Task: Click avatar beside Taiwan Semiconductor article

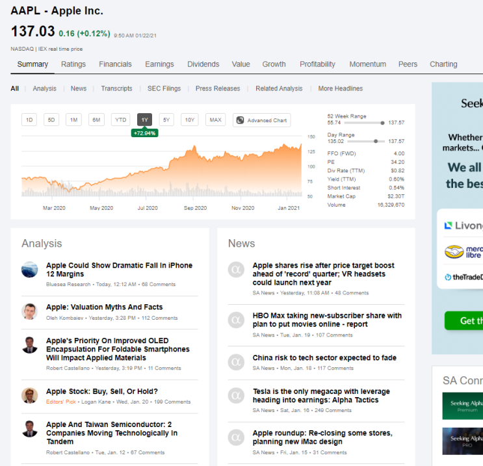Action: click(29, 429)
